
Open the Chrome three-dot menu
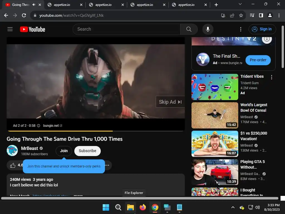click(x=279, y=16)
